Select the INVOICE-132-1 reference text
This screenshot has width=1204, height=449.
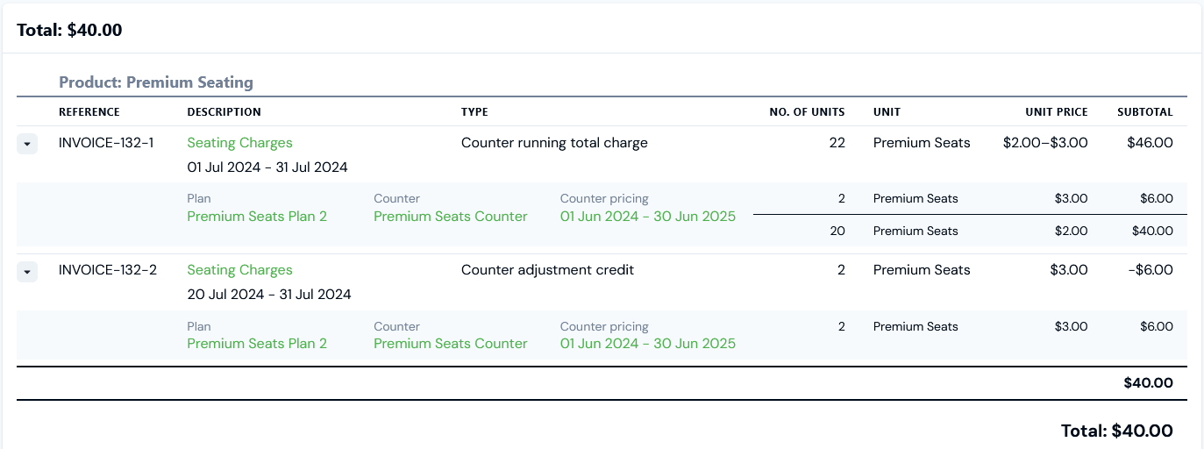(x=106, y=143)
